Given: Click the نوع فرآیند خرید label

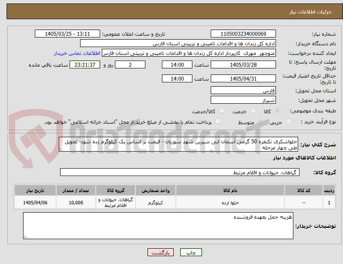Looking at the screenshot, I should tap(318, 122).
